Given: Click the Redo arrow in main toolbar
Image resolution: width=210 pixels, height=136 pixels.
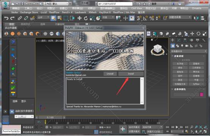Looking at the screenshot, I should point(13,18).
